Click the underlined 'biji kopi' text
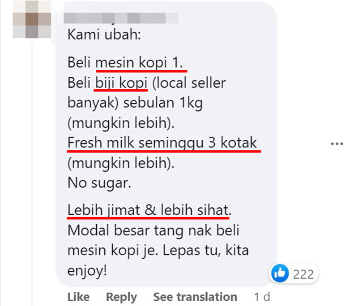Viewport: 358px width, 306px height. [x=121, y=83]
